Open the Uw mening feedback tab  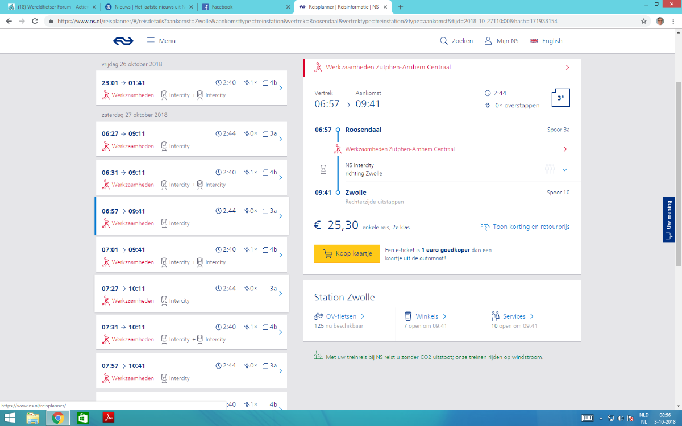669,219
